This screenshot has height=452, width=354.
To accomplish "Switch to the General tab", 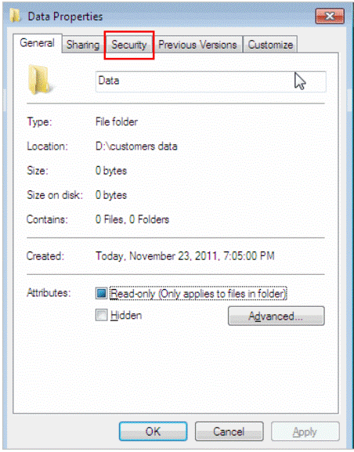I will point(37,43).
